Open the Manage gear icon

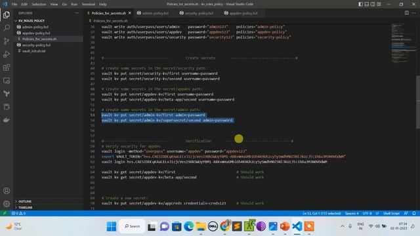click(x=7, y=204)
